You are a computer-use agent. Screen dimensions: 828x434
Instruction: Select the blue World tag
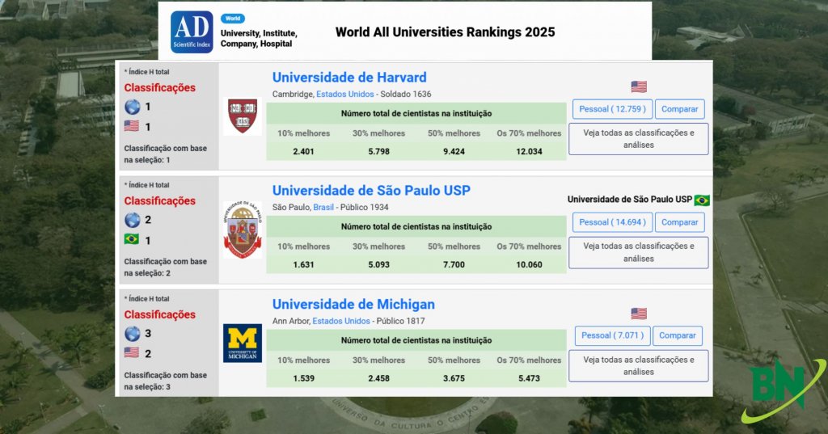point(232,19)
